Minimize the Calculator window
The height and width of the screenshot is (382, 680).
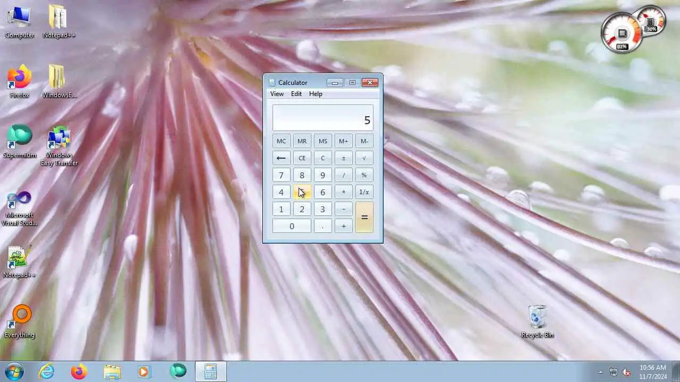(335, 82)
